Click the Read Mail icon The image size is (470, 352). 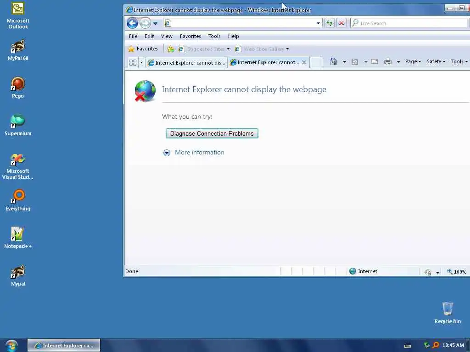click(x=375, y=62)
